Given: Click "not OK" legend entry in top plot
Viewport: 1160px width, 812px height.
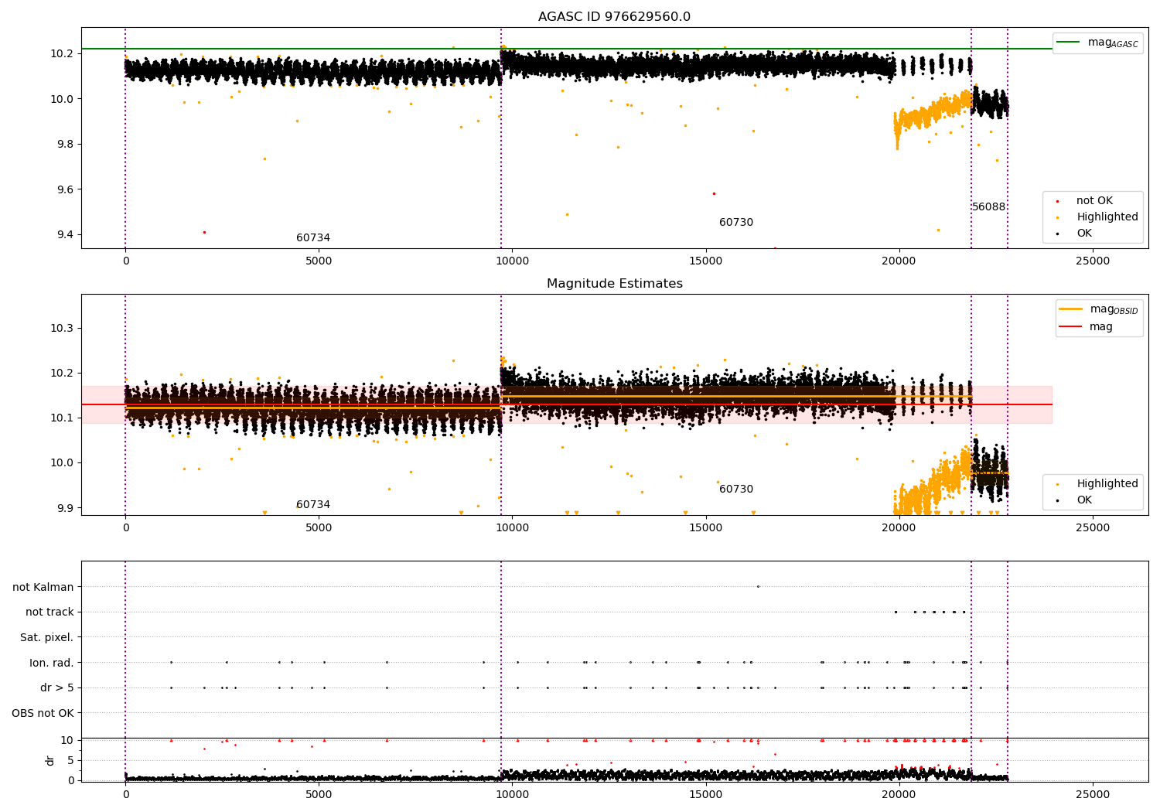Looking at the screenshot, I should point(1094,201).
